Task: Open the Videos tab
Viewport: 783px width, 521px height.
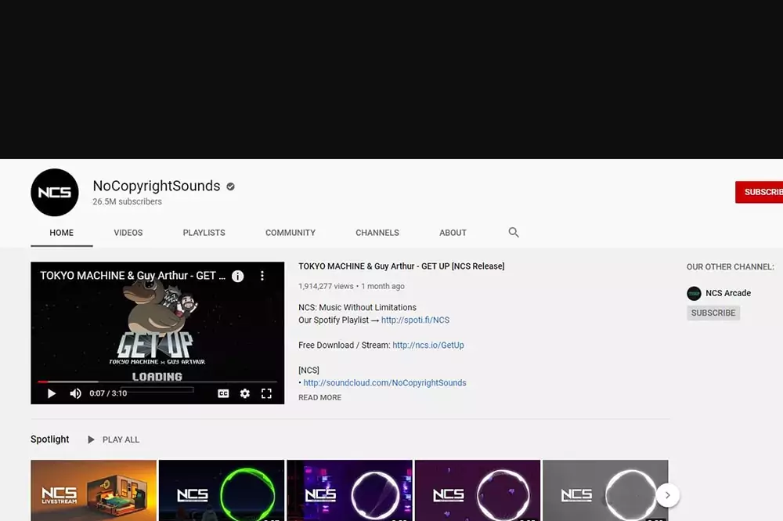Action: [128, 233]
